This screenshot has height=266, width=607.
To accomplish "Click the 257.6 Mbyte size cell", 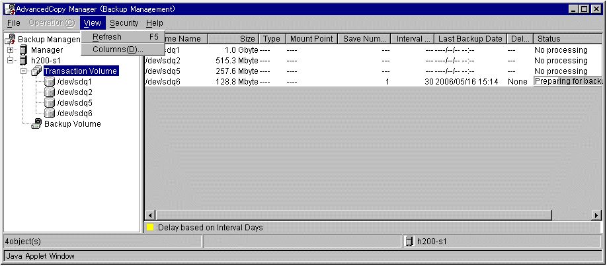I will point(237,71).
